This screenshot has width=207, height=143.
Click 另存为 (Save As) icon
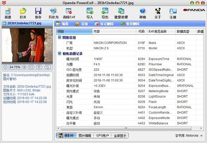[x=53, y=13]
